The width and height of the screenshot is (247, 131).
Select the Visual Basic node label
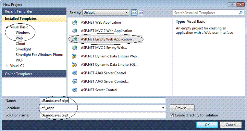(19, 27)
